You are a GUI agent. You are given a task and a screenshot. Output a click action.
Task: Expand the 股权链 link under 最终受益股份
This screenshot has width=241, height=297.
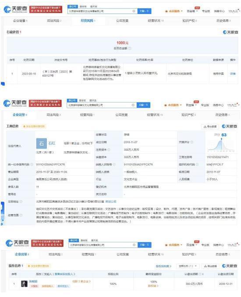[x=153, y=286]
